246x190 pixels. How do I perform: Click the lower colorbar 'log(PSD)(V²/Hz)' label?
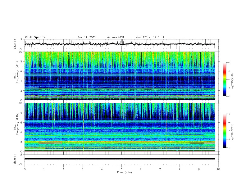click(x=233, y=132)
